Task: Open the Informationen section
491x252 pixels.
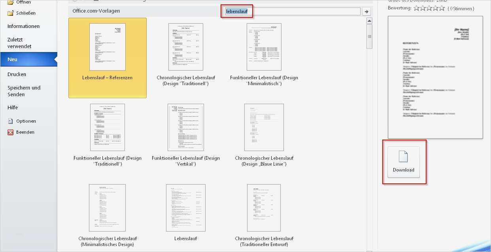Action: [24, 26]
